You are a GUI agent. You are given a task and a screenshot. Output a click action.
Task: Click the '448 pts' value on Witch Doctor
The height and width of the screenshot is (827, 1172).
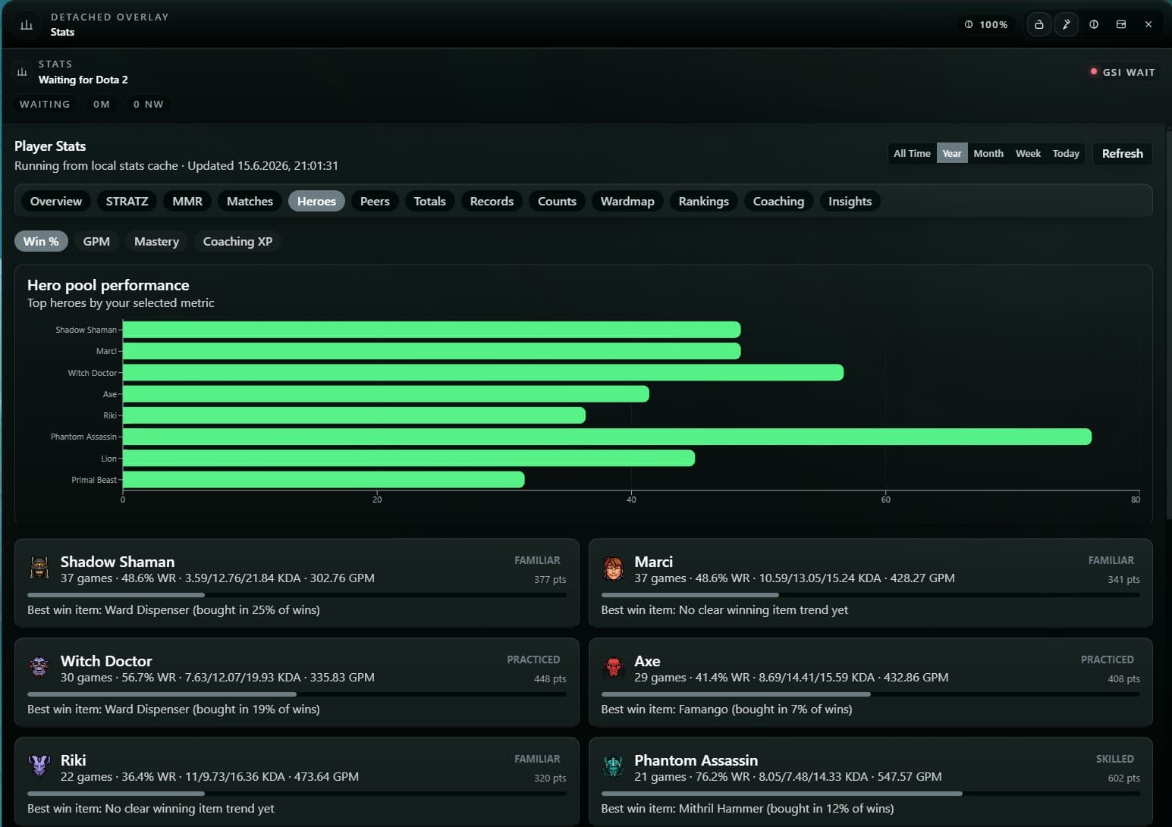[x=550, y=678]
